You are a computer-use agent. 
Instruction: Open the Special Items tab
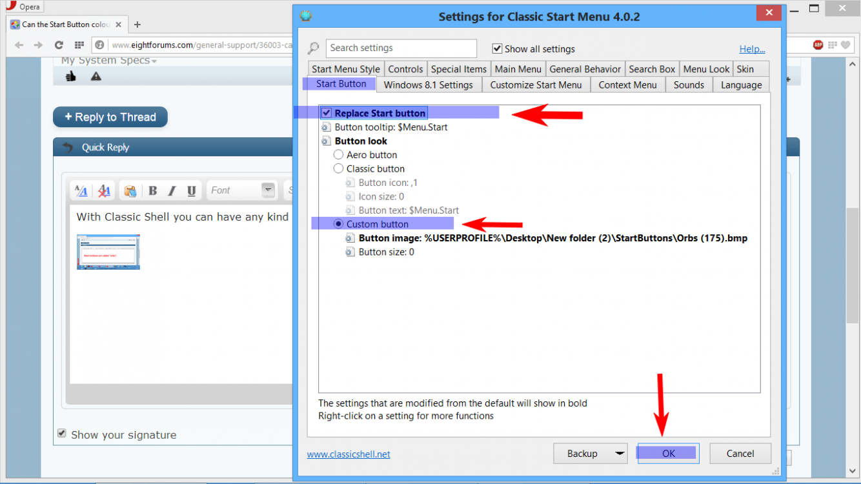click(x=459, y=69)
